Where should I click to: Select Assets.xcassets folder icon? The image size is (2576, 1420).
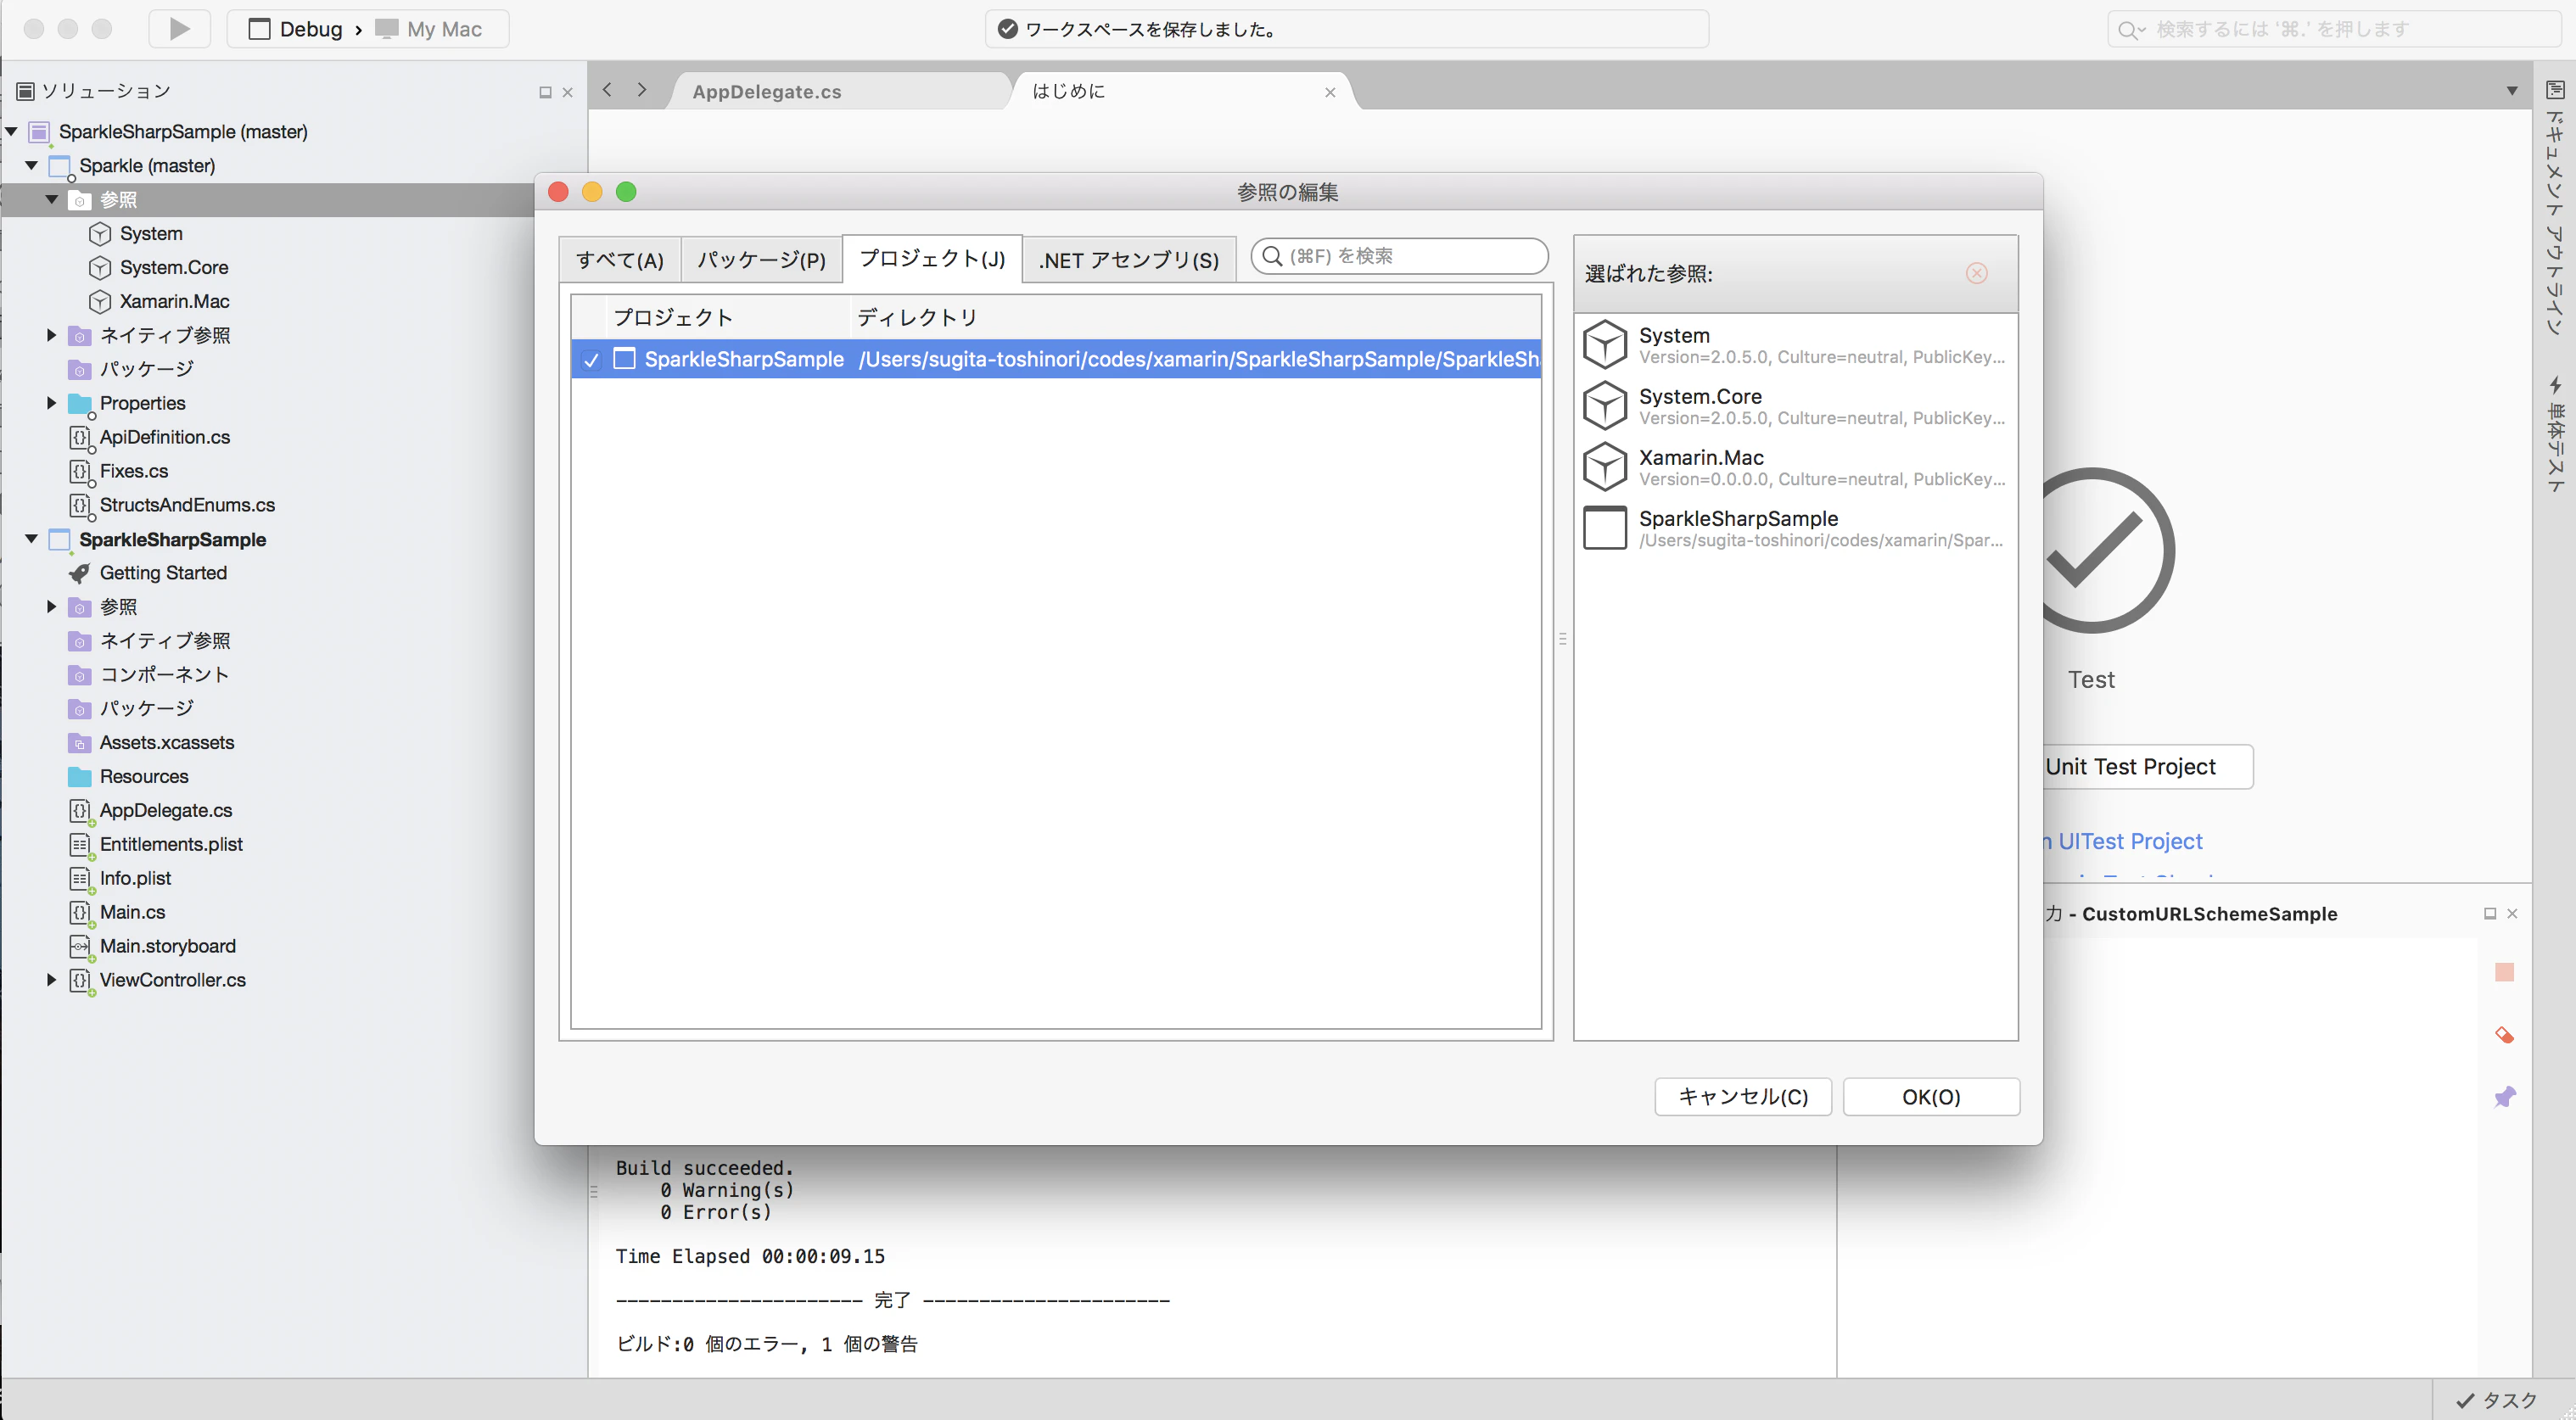pos(80,743)
